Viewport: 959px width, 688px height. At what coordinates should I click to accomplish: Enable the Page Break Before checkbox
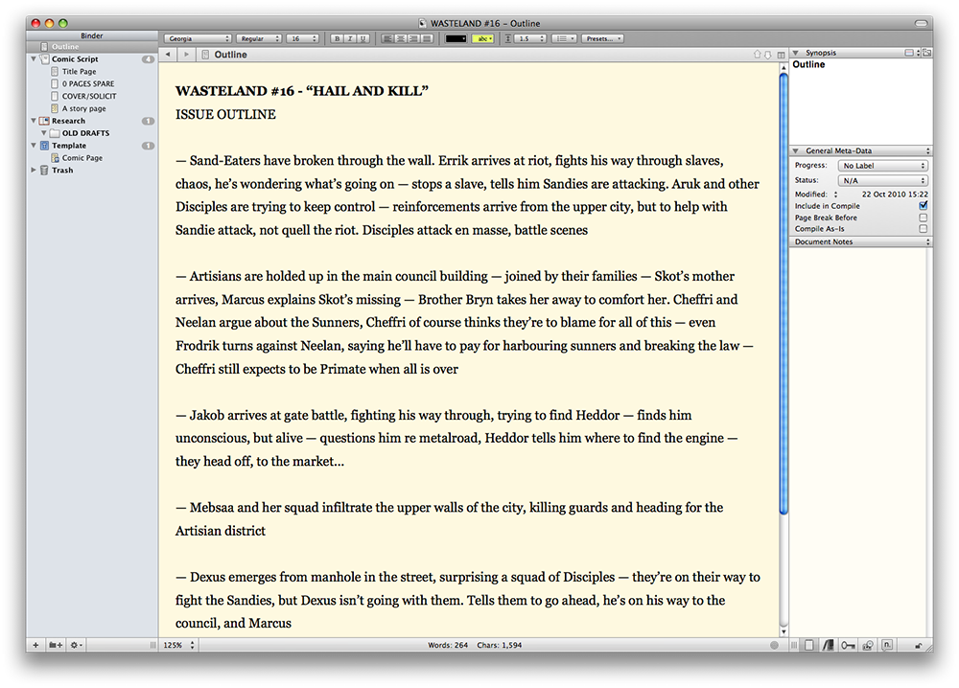click(x=923, y=218)
